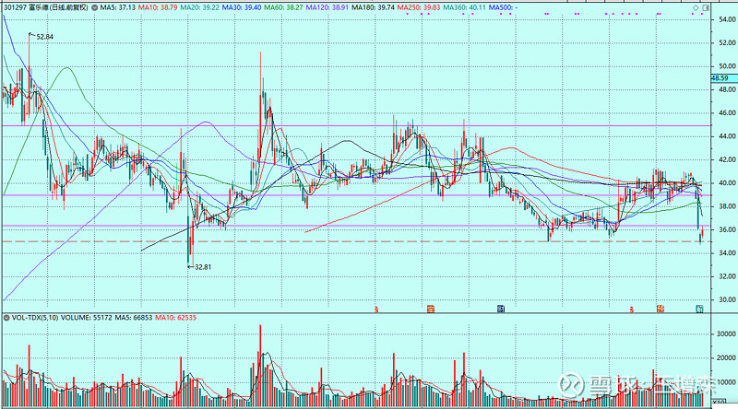
Task: Open the orange 预 marker near chart end
Action: (x=660, y=309)
